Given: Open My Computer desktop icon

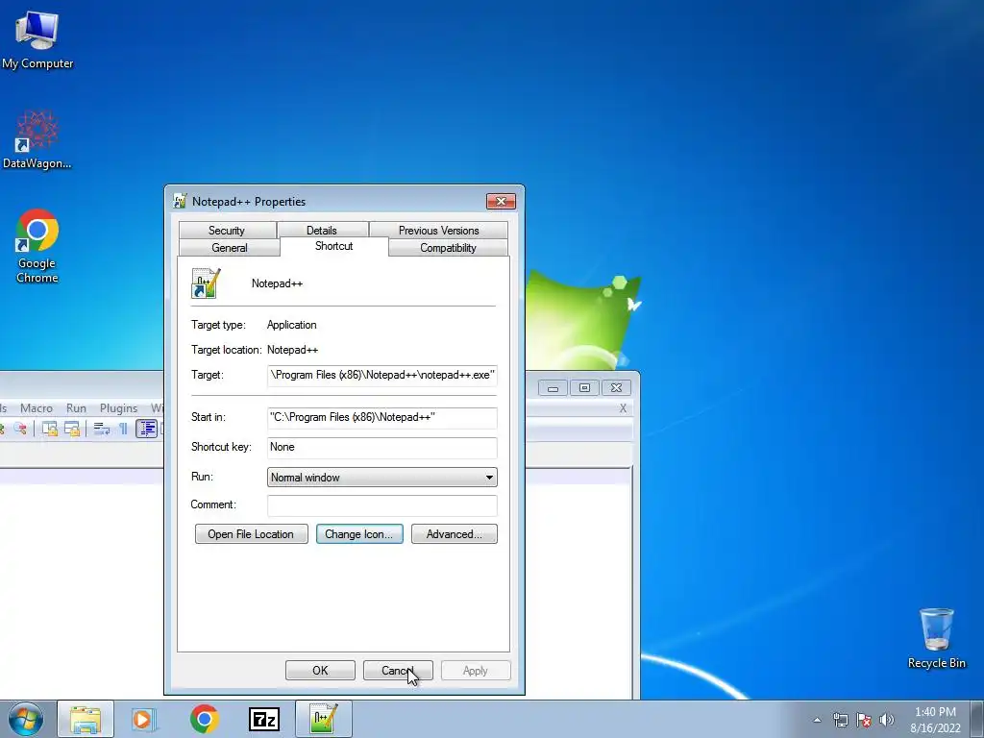Looking at the screenshot, I should point(37,38).
